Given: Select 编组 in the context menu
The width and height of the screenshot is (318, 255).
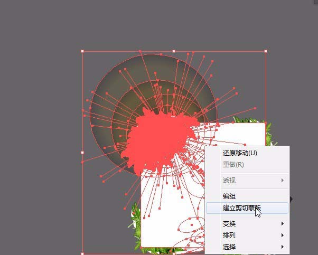Looking at the screenshot, I should [247, 196].
